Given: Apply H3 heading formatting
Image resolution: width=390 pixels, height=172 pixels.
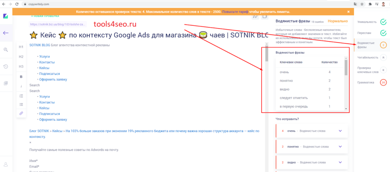Looking at the screenshot, I should [x=21, y=66].
